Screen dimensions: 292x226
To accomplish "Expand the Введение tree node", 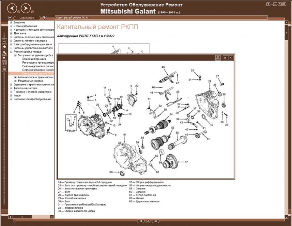I will 11,23.
